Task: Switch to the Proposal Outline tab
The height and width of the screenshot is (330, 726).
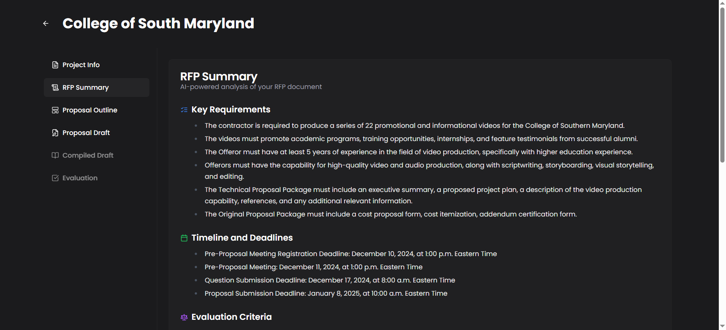Action: tap(90, 110)
